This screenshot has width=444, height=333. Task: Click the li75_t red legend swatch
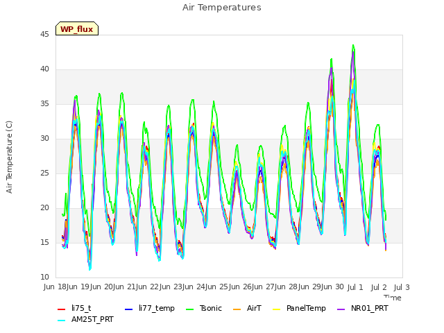[61, 309]
